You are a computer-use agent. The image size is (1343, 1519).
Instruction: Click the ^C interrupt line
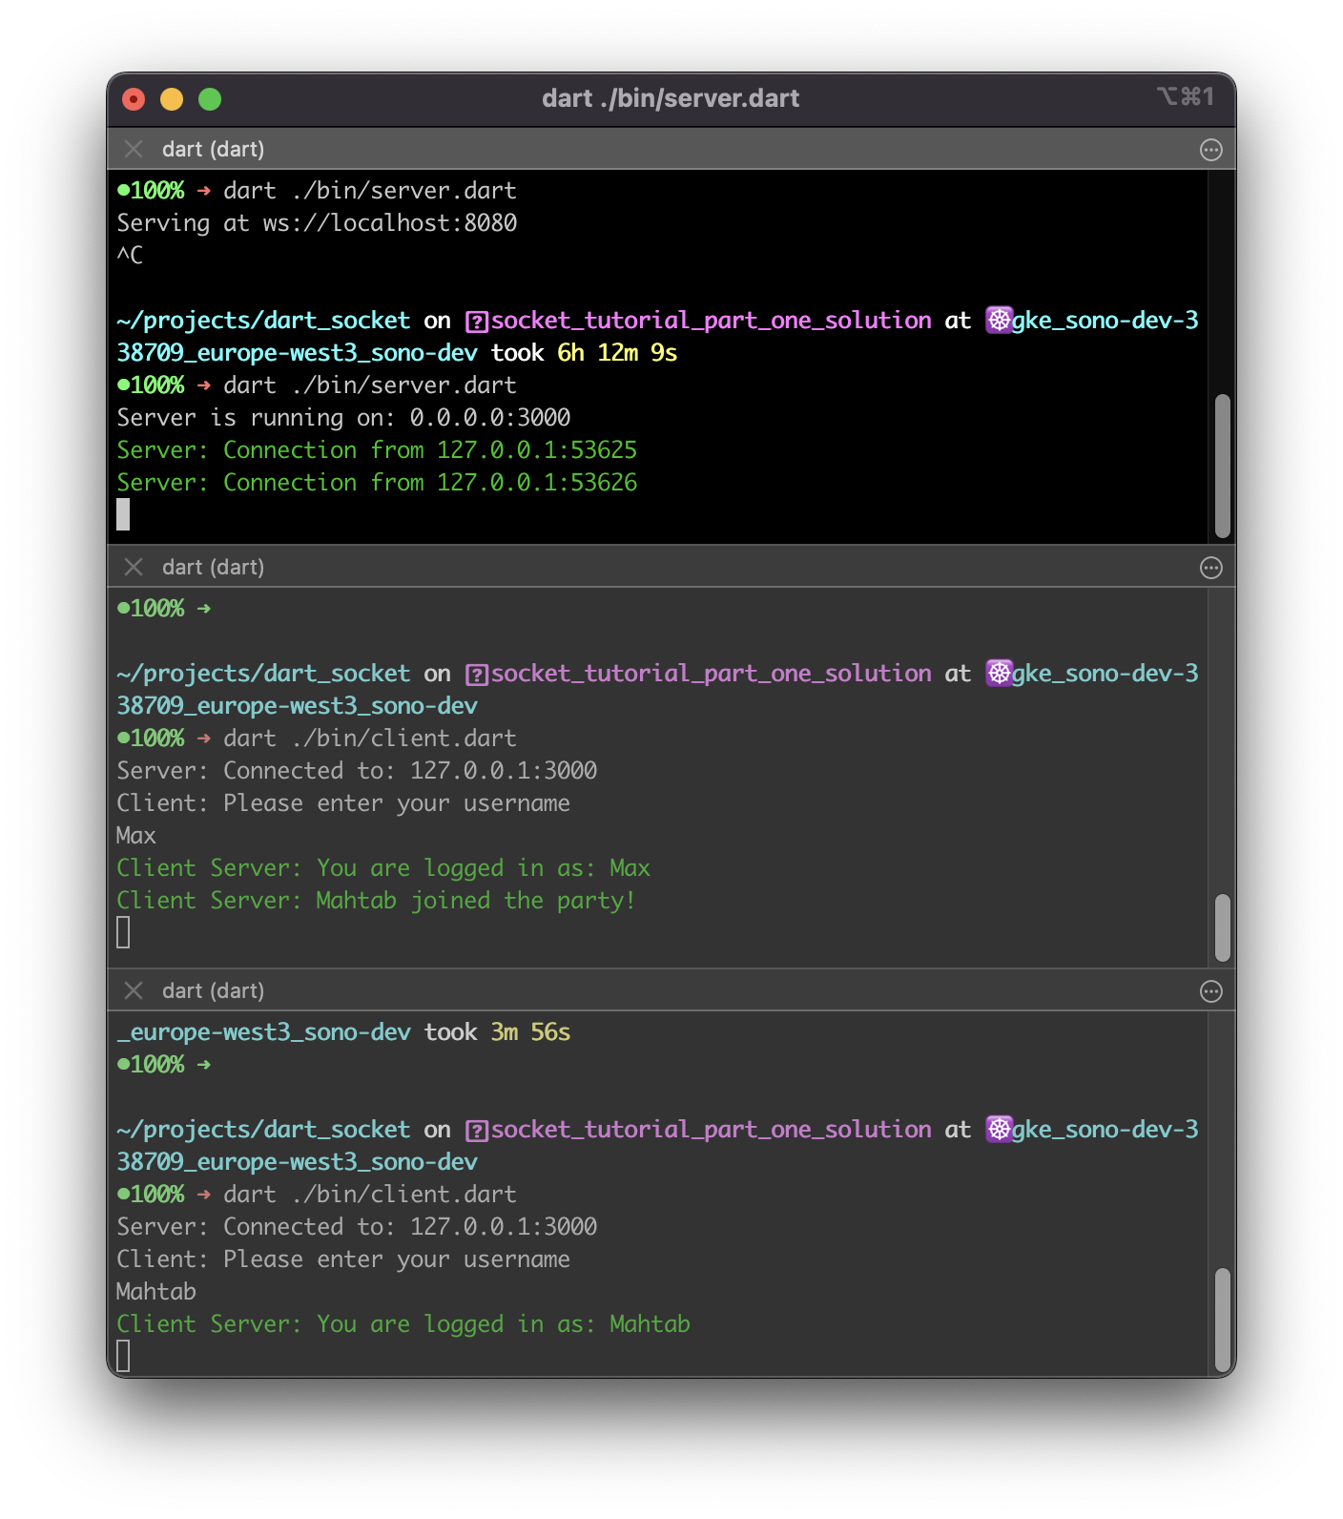pyautogui.click(x=130, y=256)
